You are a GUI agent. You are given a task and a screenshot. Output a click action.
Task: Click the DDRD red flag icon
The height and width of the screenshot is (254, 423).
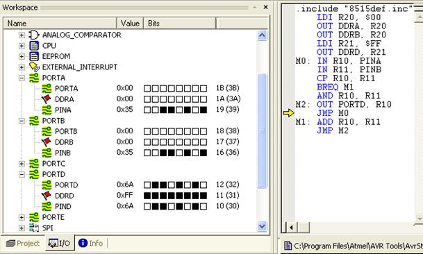[x=47, y=196]
